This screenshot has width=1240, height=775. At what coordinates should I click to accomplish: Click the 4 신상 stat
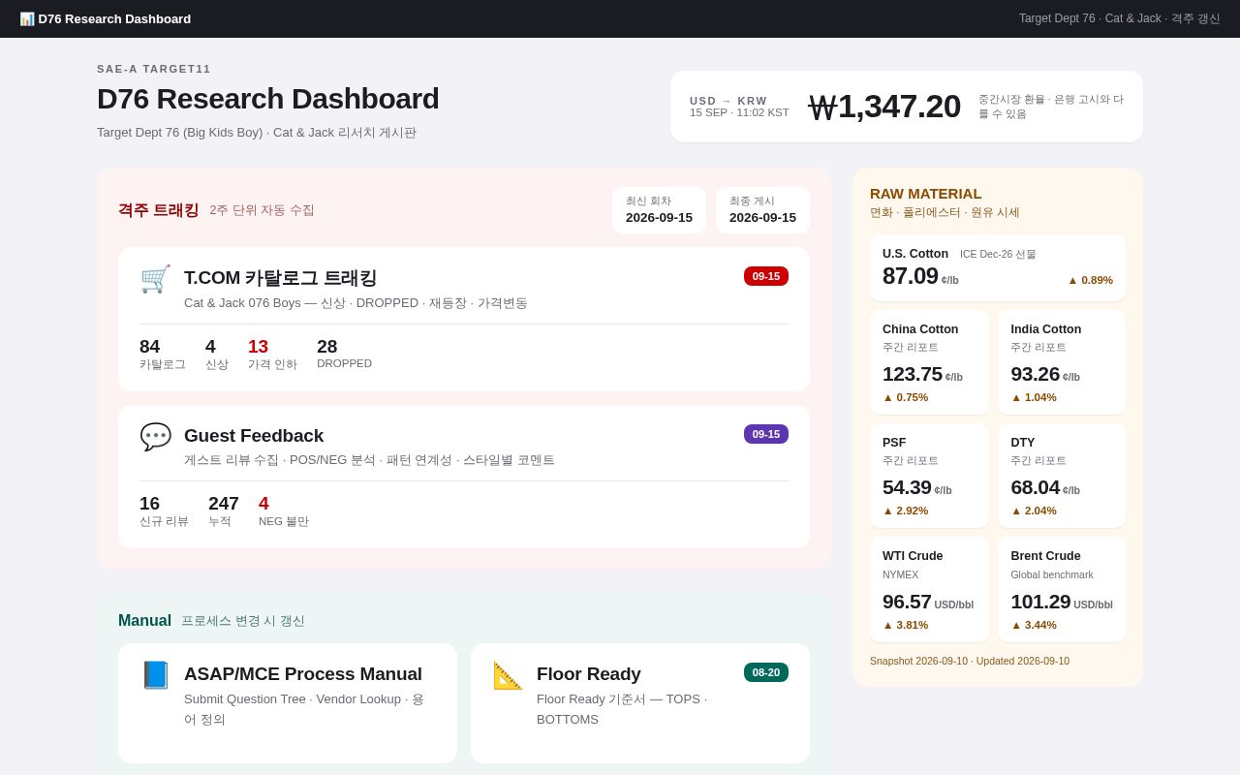(x=217, y=354)
